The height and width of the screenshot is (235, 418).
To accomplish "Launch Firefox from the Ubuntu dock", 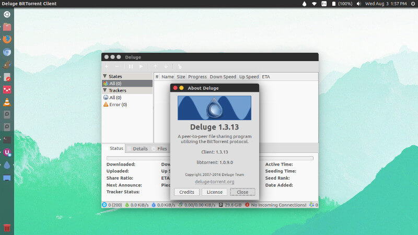I will pos(7,39).
